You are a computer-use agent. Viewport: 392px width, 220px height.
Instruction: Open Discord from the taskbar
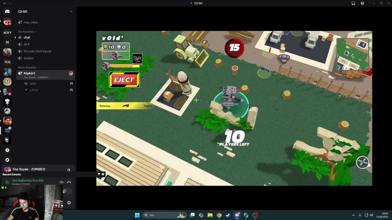point(237,215)
